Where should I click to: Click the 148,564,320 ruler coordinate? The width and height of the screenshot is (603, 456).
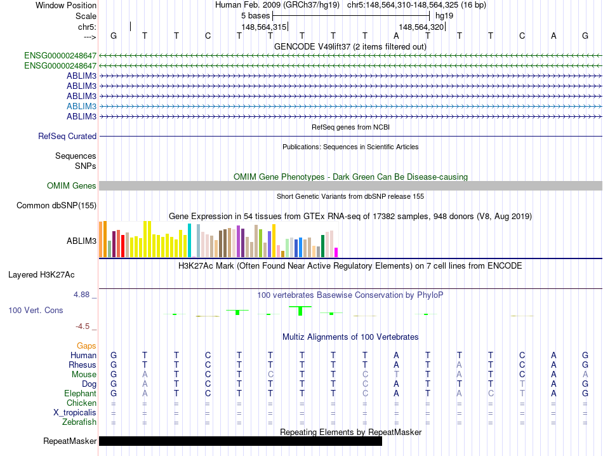coord(421,27)
